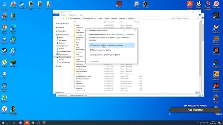Open the File tab in Explorer ribbon
223x125 pixels.
[x=56, y=15]
